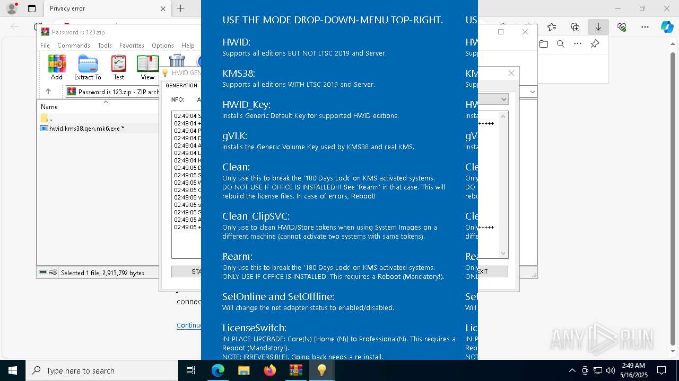The width and height of the screenshot is (679, 381).
Task: Open the WinRAR Tools menu
Action: [x=105, y=46]
